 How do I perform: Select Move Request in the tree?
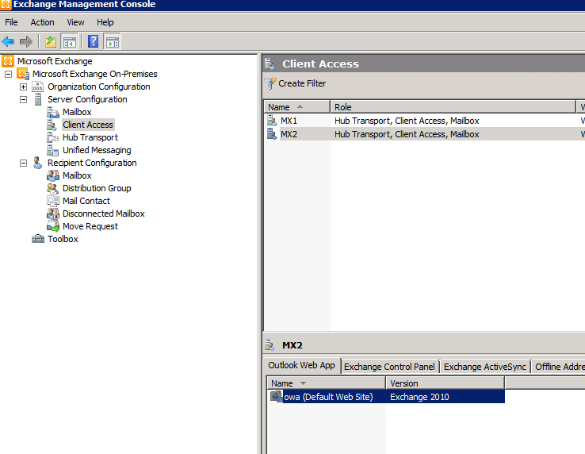click(x=90, y=226)
